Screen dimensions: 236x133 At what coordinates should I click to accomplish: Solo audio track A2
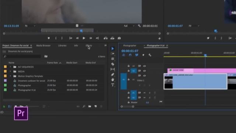click(150, 98)
